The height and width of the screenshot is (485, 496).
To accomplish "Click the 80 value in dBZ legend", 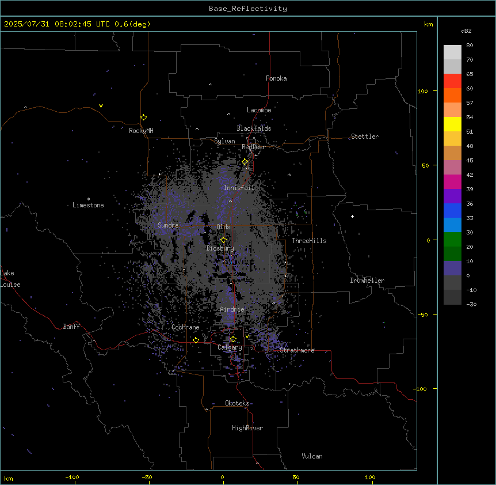I will tap(470, 45).
